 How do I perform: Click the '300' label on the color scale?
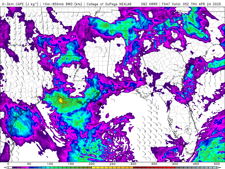(x=133, y=164)
